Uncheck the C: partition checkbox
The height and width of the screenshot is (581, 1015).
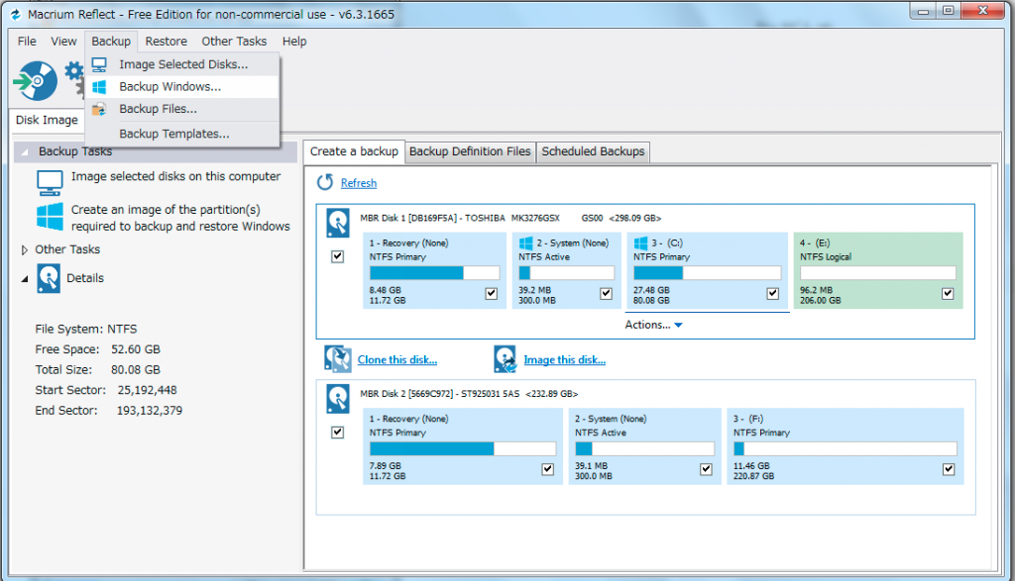point(773,293)
